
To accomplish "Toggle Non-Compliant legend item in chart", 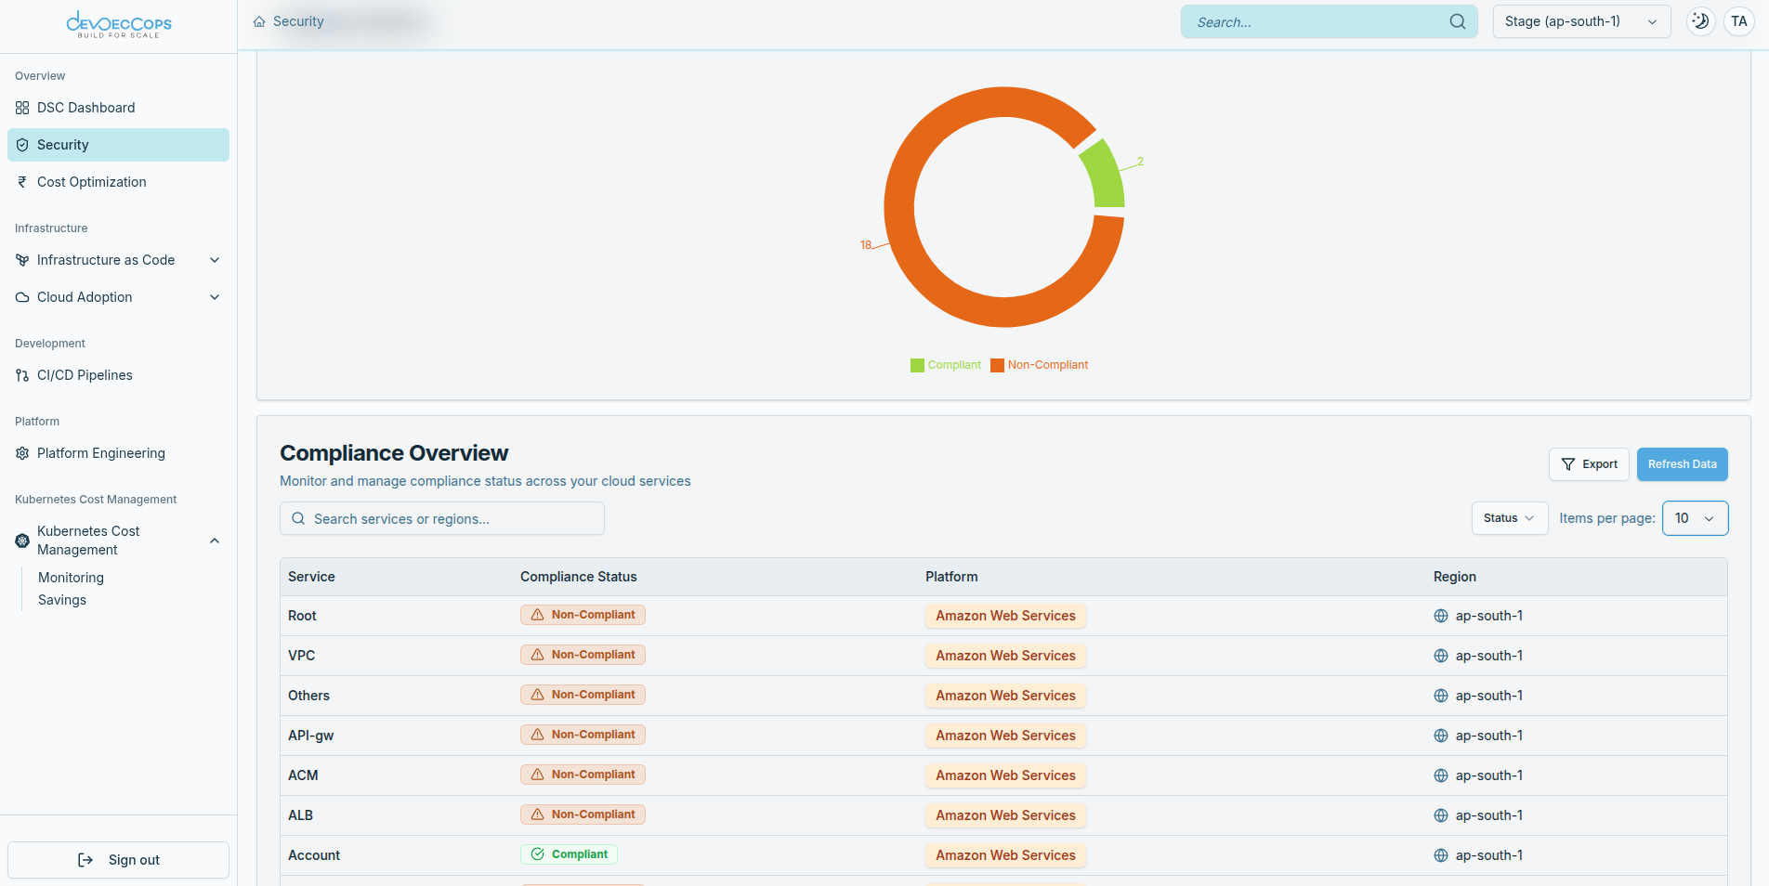I will coord(1039,365).
